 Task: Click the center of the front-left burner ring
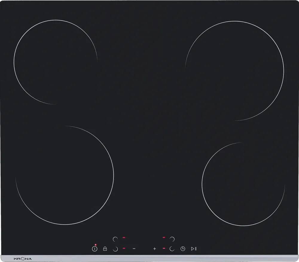click(x=65, y=175)
